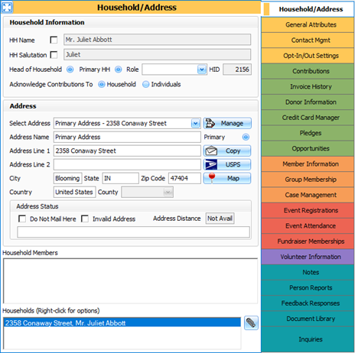Click the USPS address verification button
The height and width of the screenshot is (353, 355).
227,164
